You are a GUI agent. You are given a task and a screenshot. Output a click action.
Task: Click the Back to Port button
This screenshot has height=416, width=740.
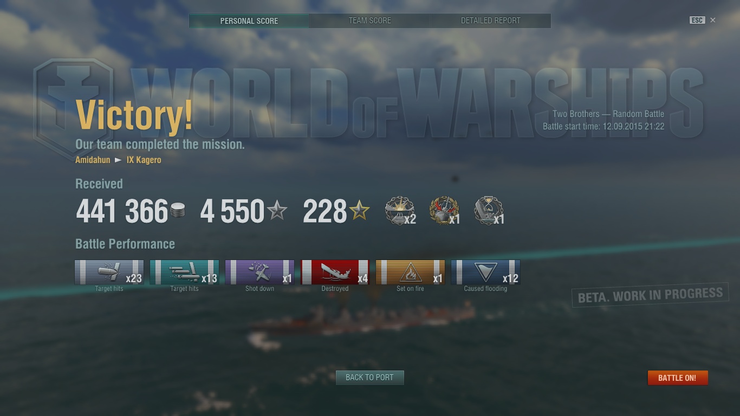point(370,378)
